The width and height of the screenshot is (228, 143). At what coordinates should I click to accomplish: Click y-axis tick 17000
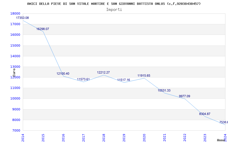pyautogui.click(x=15, y=24)
